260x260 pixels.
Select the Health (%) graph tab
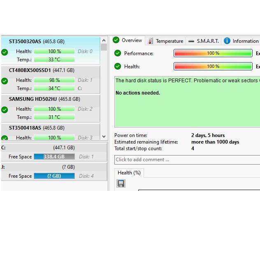pyautogui.click(x=129, y=173)
